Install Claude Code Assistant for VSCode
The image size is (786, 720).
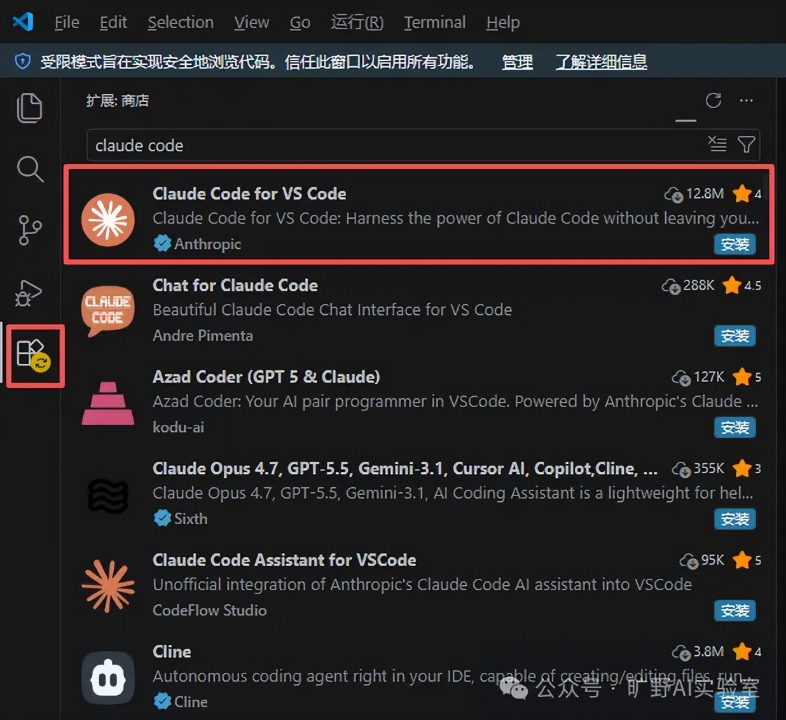point(735,611)
